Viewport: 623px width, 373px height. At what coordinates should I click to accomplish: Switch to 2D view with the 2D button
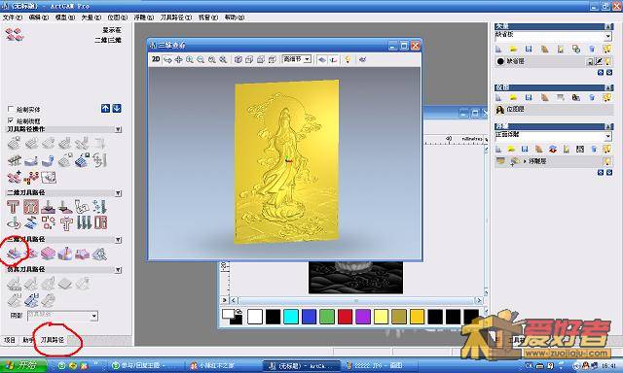156,59
